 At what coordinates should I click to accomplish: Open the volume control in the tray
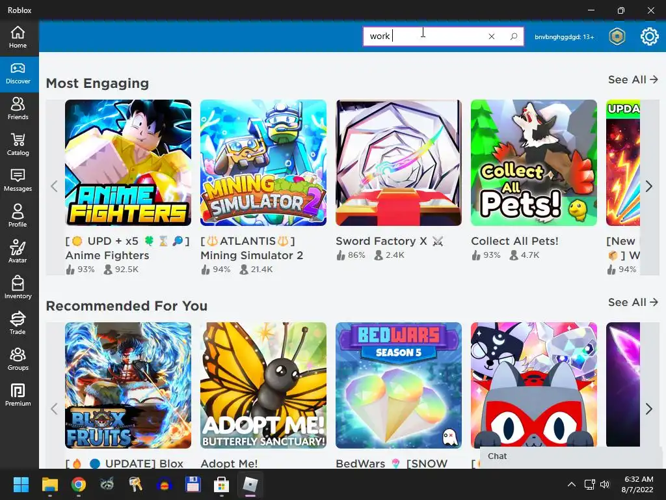pos(604,484)
